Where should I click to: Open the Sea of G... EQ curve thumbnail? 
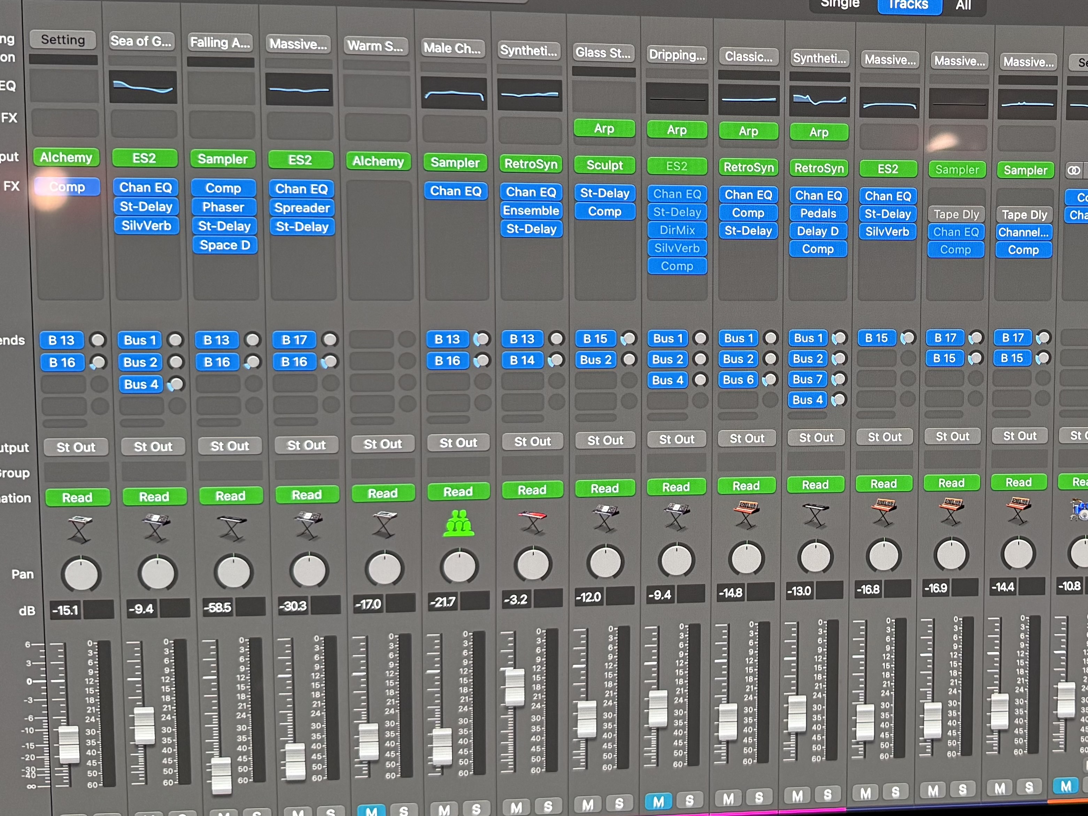142,87
